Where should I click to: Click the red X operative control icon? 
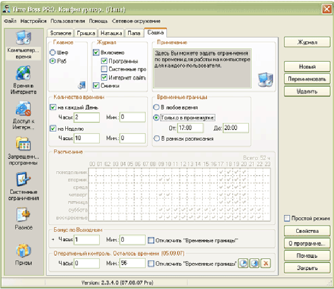click(x=265, y=263)
